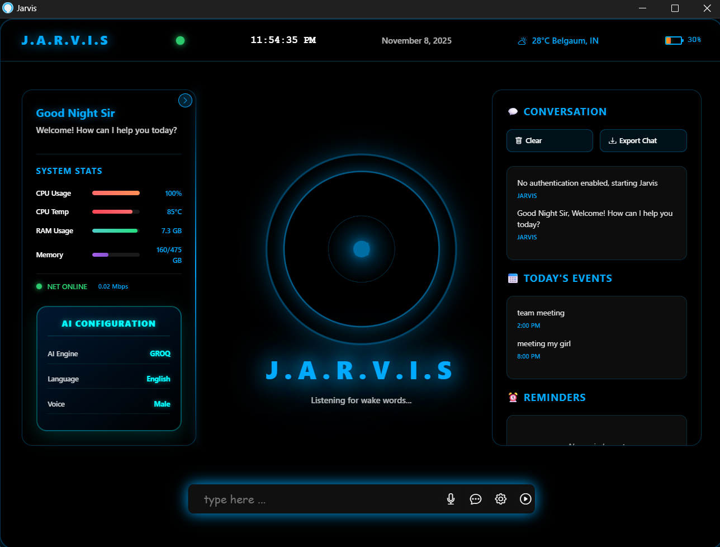Expand the greeting panel with chevron arrow

(x=185, y=100)
